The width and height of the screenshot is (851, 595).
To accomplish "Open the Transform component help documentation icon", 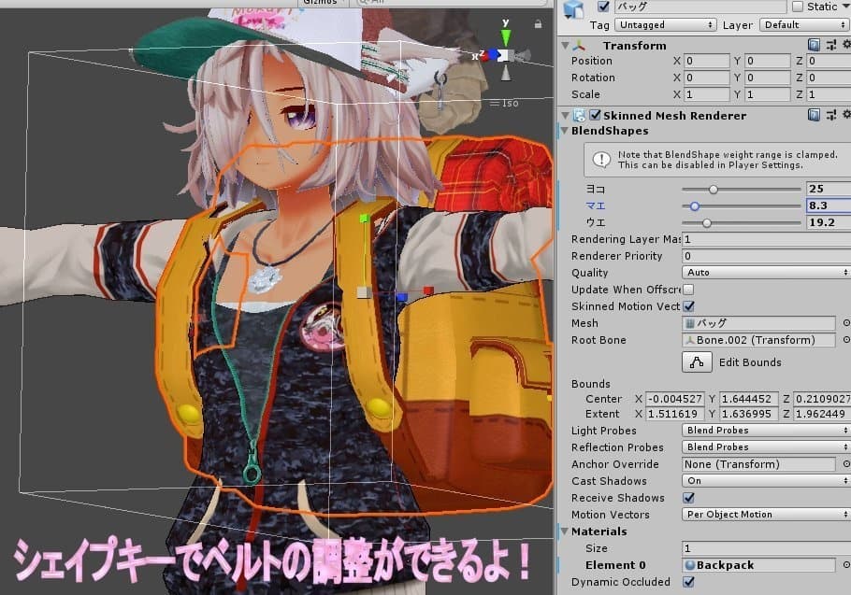I will click(815, 43).
